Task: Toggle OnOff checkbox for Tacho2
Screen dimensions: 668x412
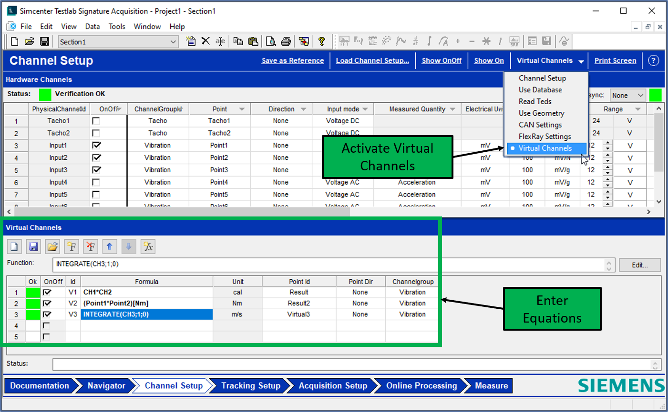Action: coord(96,133)
